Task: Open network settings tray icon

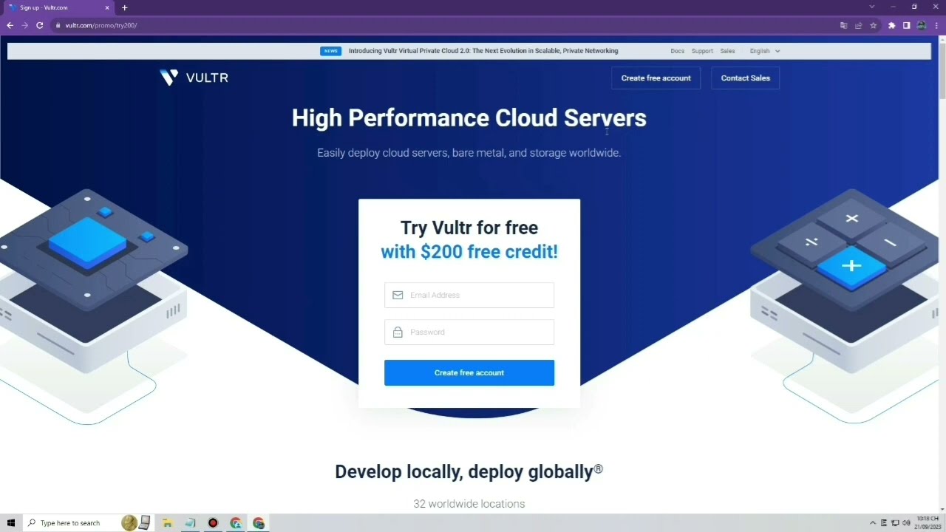Action: 895,523
